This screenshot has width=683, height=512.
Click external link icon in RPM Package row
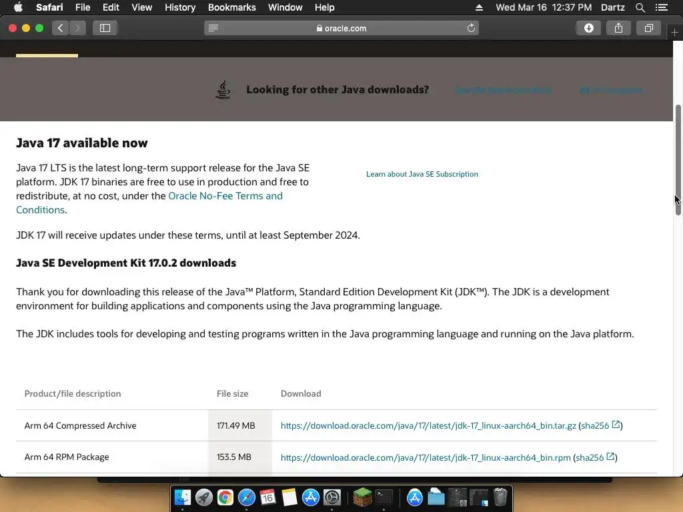610,457
